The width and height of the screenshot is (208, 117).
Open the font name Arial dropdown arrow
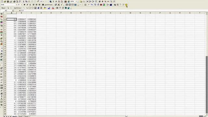tap(16, 5)
